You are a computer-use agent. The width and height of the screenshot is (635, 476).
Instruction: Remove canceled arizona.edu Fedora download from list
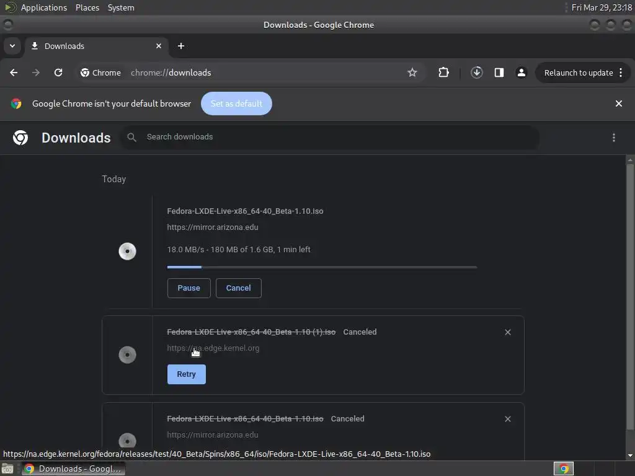(507, 419)
